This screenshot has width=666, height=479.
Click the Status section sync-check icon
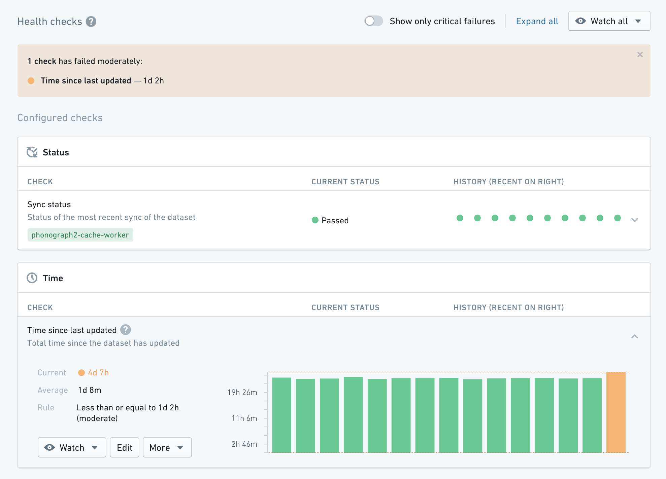click(x=32, y=152)
